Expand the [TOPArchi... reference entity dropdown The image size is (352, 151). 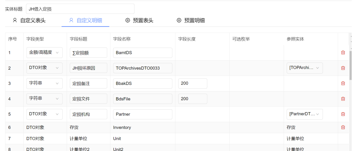pos(305,68)
